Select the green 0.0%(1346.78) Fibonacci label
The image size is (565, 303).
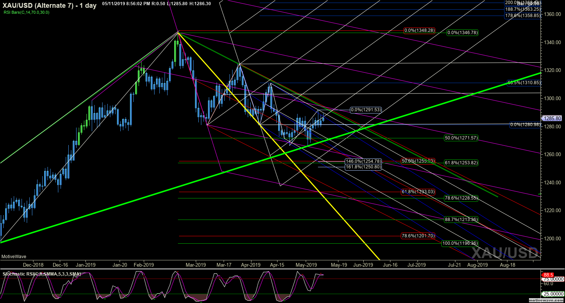(x=462, y=33)
